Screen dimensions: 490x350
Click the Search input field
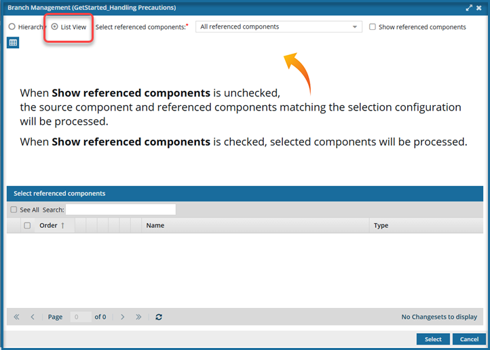tap(120, 210)
